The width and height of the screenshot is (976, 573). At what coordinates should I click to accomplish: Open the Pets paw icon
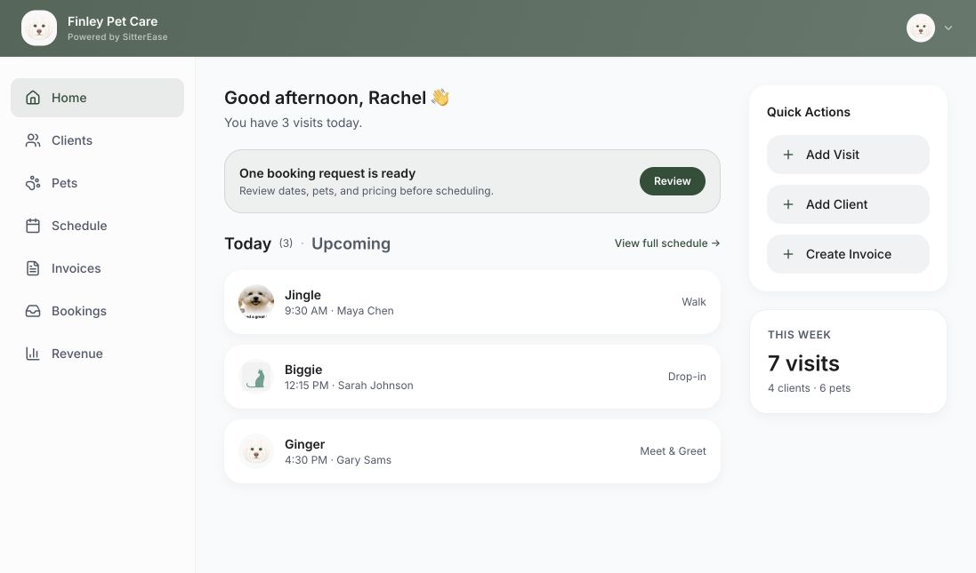coord(33,183)
